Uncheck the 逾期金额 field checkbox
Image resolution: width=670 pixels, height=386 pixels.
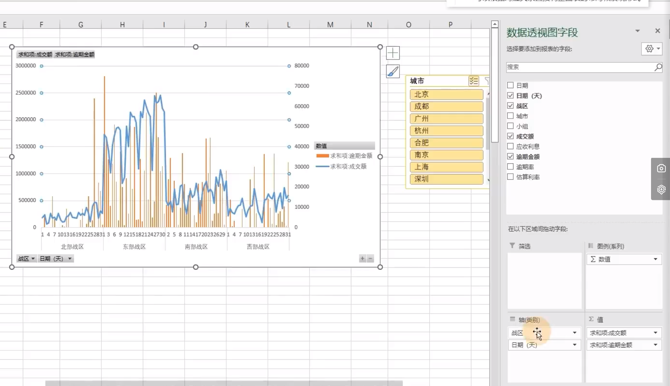tap(510, 156)
